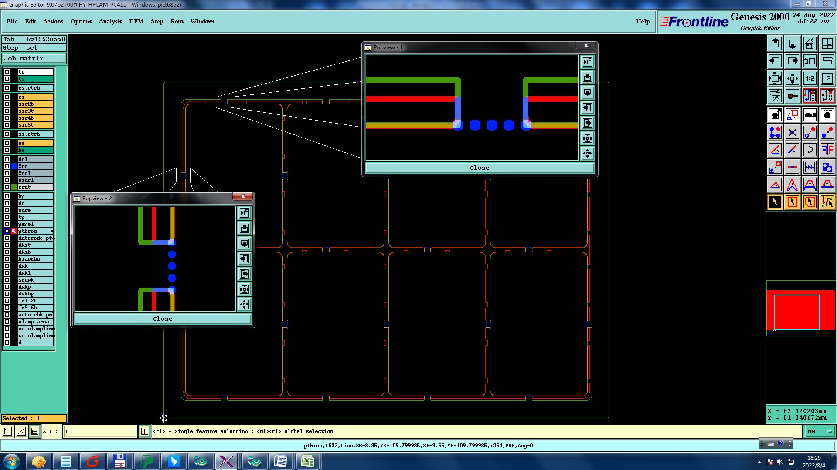This screenshot has width=837, height=470.
Task: Click the help question mark icon
Action: pos(827,78)
